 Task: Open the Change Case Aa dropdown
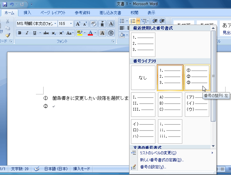[70, 33]
